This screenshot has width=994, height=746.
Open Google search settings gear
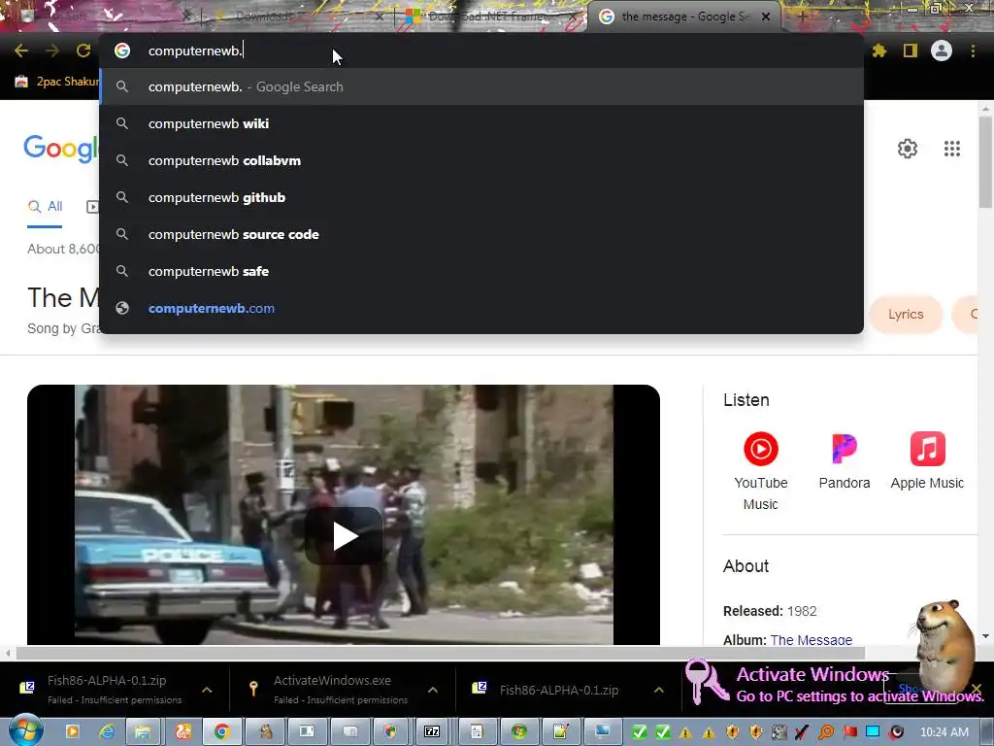pyautogui.click(x=908, y=149)
